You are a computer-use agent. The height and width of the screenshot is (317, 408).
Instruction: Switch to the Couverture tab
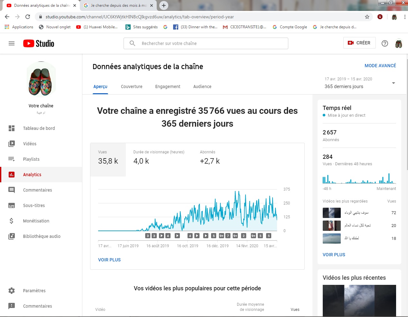[131, 86]
